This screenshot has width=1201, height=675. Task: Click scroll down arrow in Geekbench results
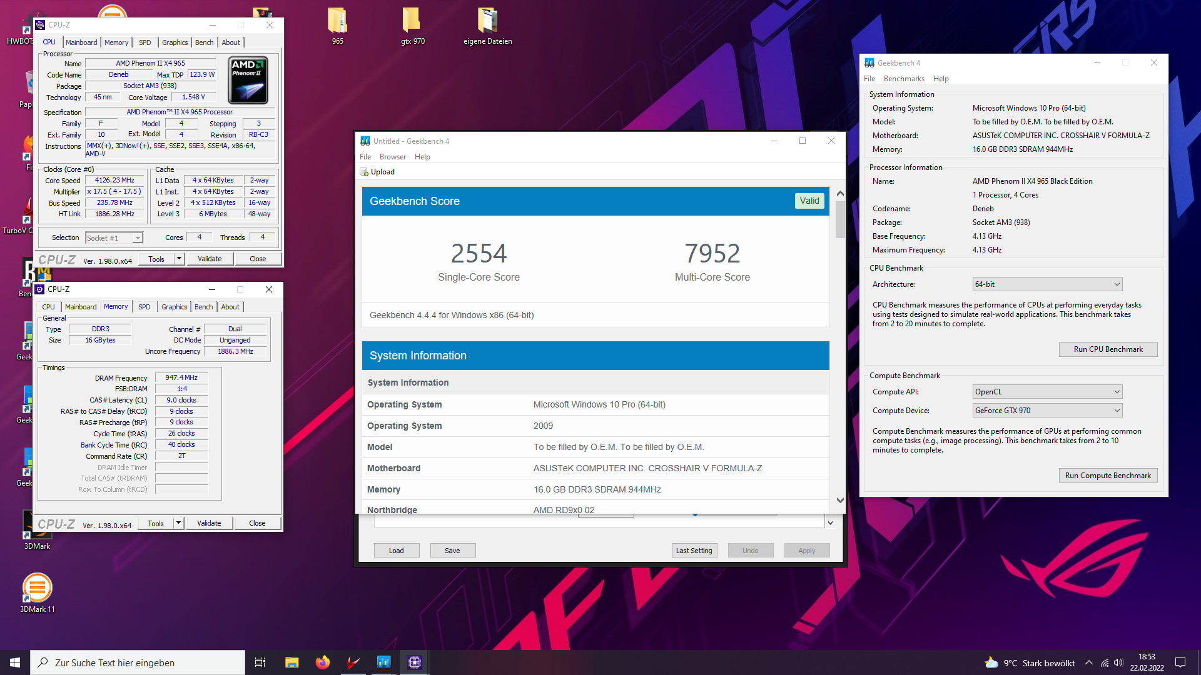click(840, 501)
